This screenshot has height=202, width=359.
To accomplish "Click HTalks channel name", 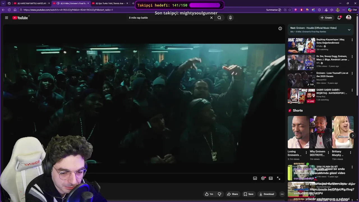I will pyautogui.click(x=319, y=46).
